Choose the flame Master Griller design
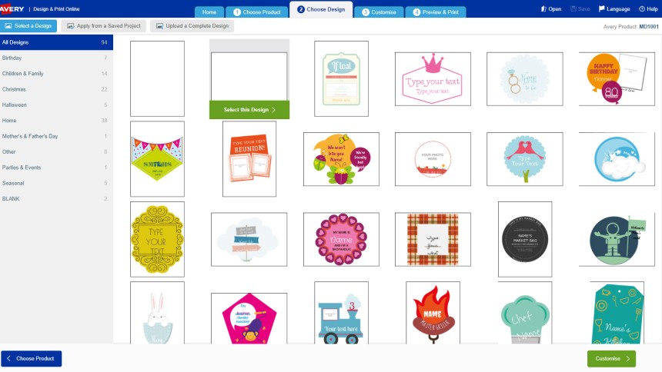The width and height of the screenshot is (662, 372). click(x=433, y=313)
